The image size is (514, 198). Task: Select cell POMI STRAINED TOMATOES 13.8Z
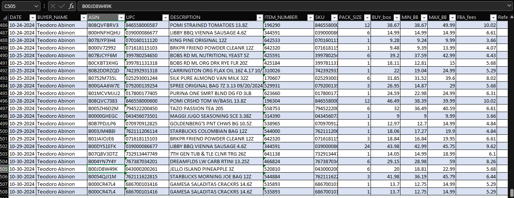pyautogui.click(x=216, y=25)
